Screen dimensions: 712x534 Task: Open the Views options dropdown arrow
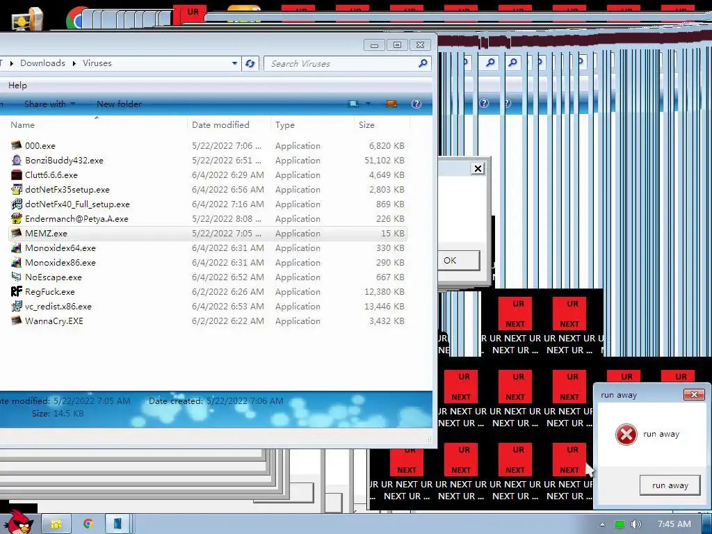click(369, 104)
